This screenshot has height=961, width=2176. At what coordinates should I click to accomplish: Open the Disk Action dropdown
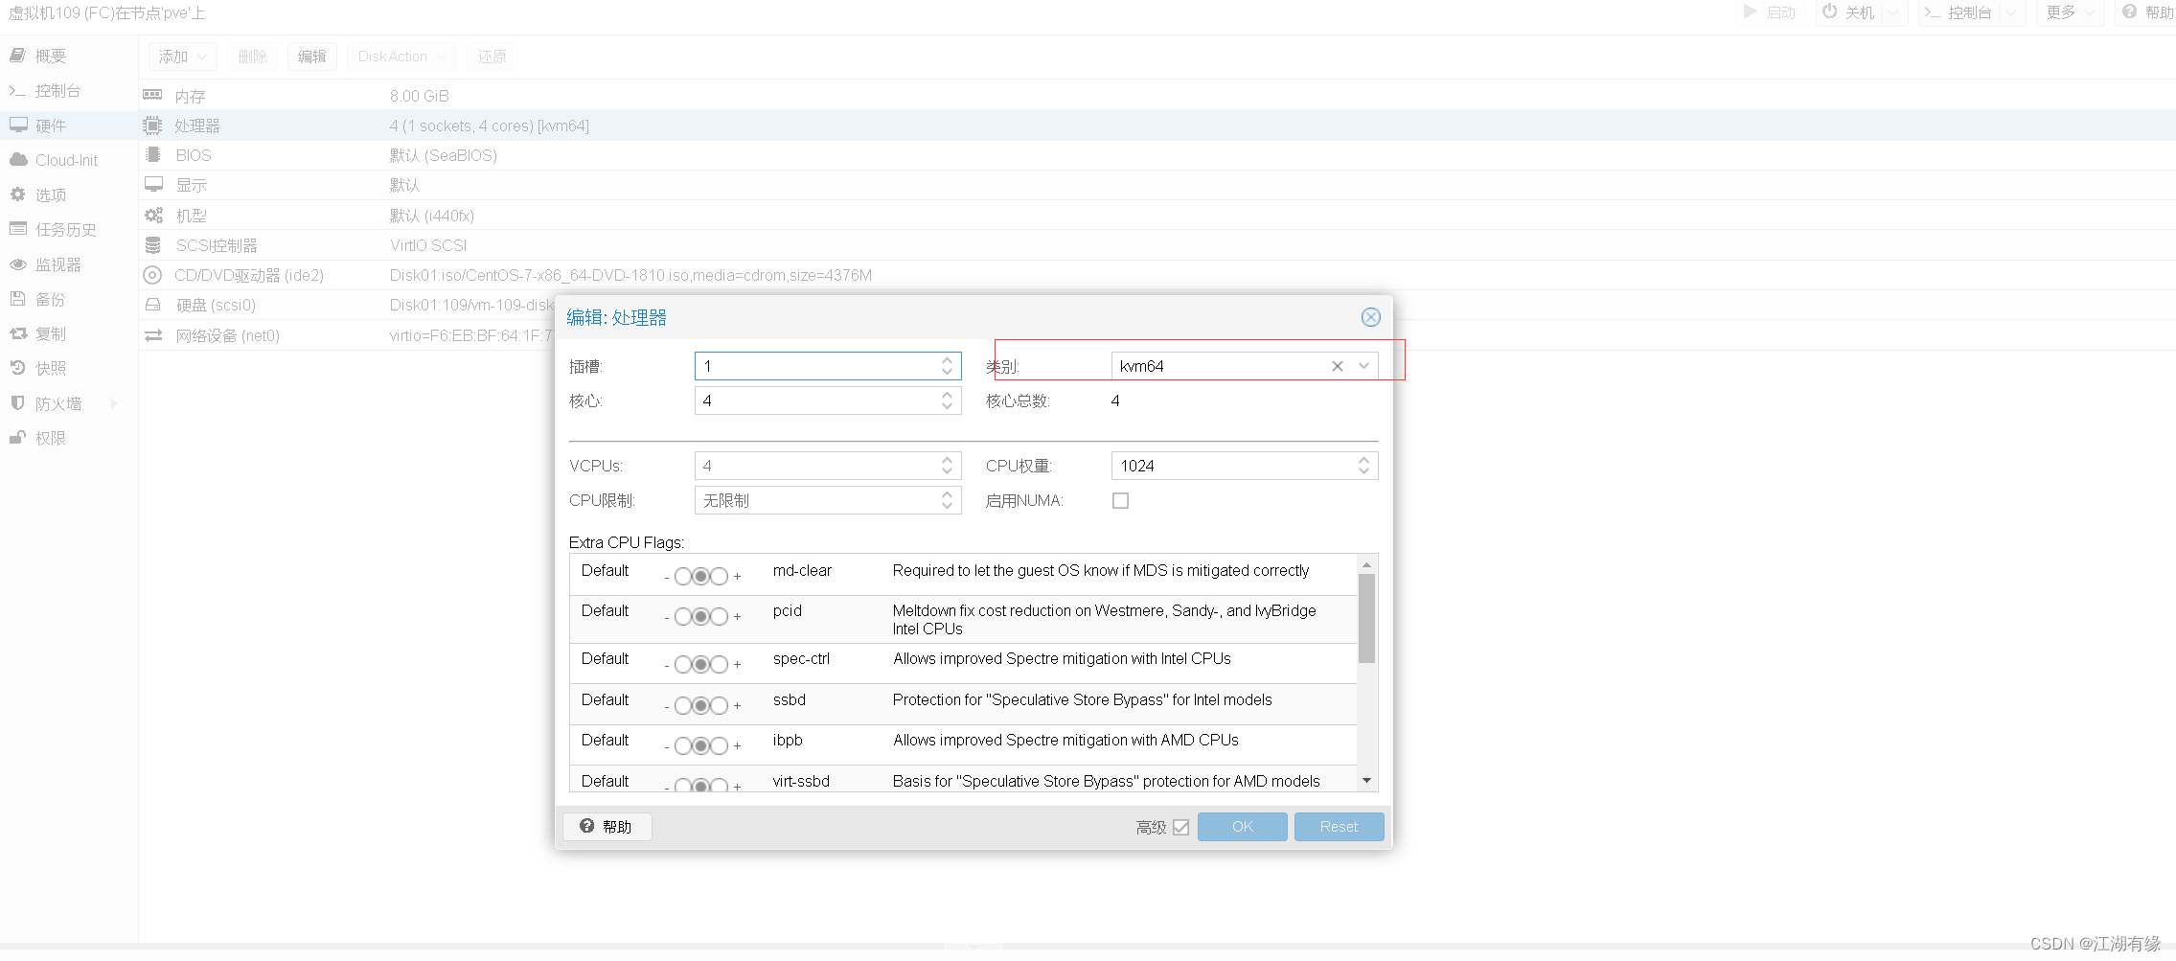coord(401,57)
